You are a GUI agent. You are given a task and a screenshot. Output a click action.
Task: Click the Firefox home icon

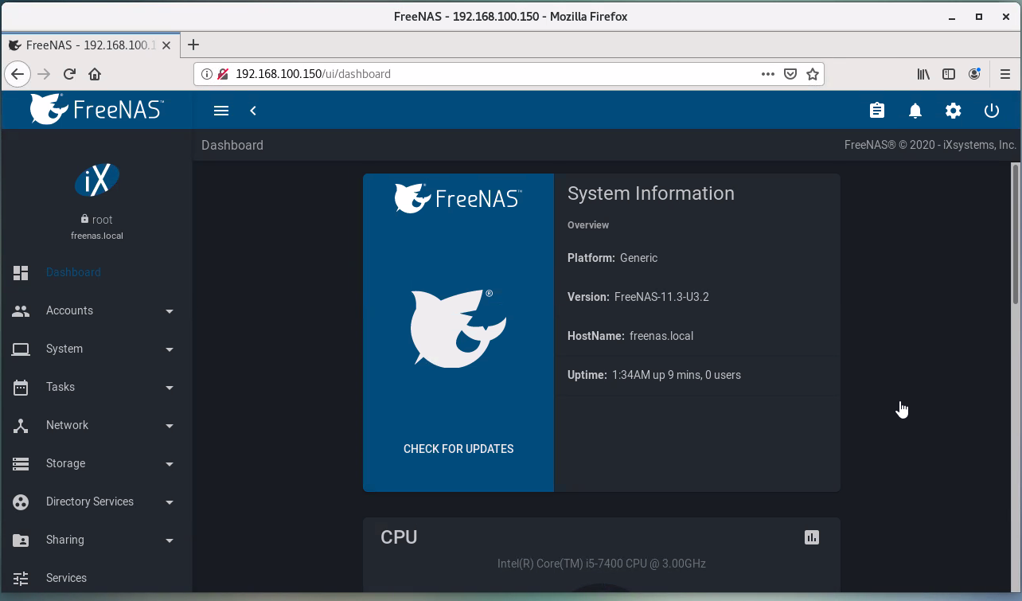pyautogui.click(x=95, y=74)
